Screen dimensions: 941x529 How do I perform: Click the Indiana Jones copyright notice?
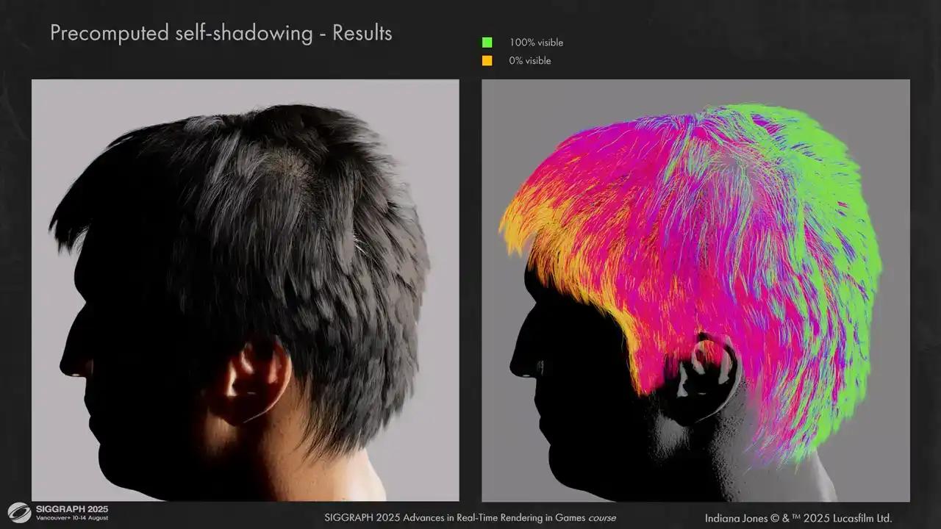point(798,518)
